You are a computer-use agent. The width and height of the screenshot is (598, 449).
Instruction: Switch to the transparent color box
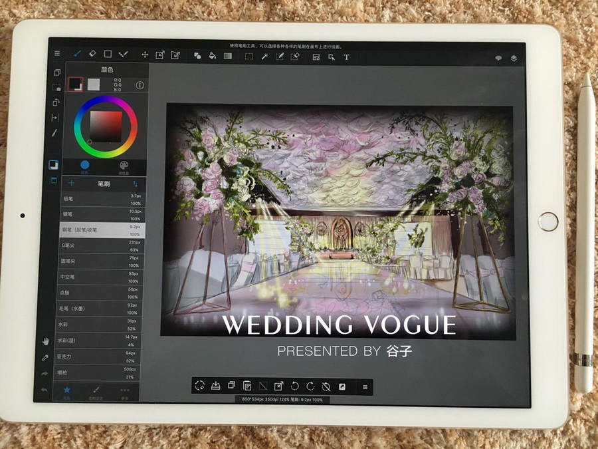[94, 84]
